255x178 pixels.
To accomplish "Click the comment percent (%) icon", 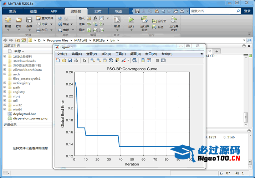I will 89,24.
